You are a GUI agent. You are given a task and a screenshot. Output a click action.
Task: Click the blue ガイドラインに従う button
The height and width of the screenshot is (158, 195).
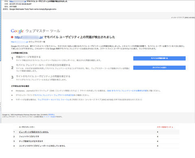pyautogui.click(x=159, y=68)
